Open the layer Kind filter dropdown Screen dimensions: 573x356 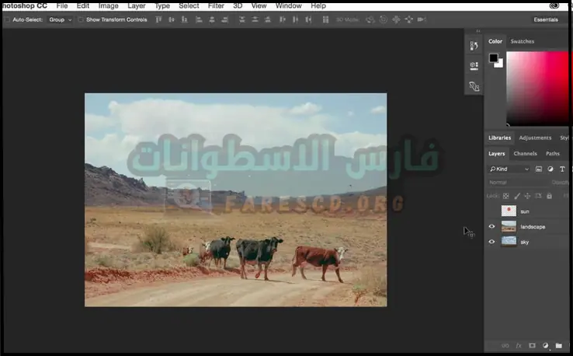[509, 169]
